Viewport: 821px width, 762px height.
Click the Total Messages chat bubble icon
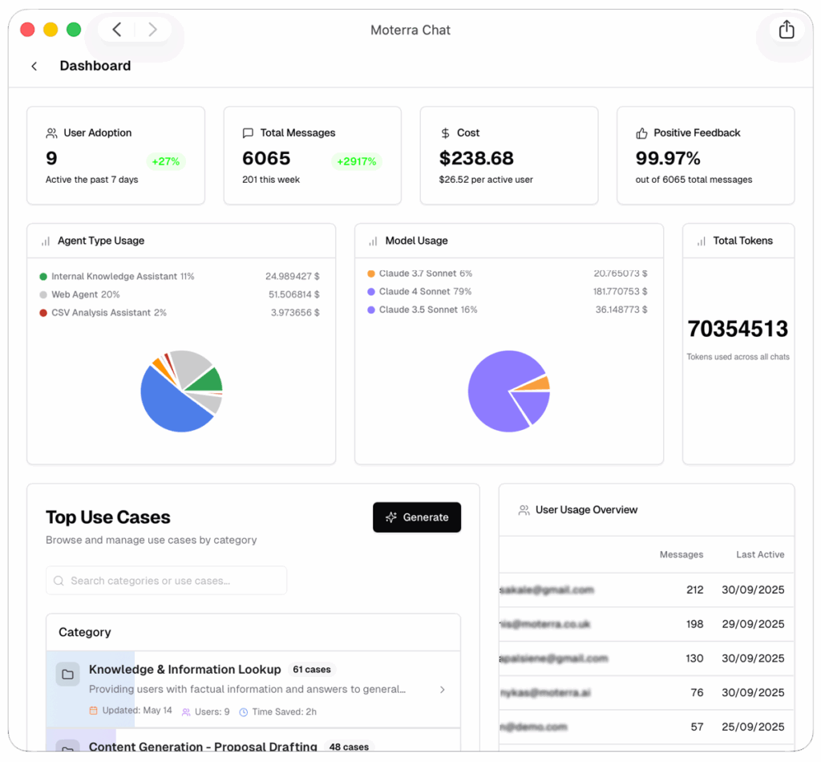tap(248, 133)
